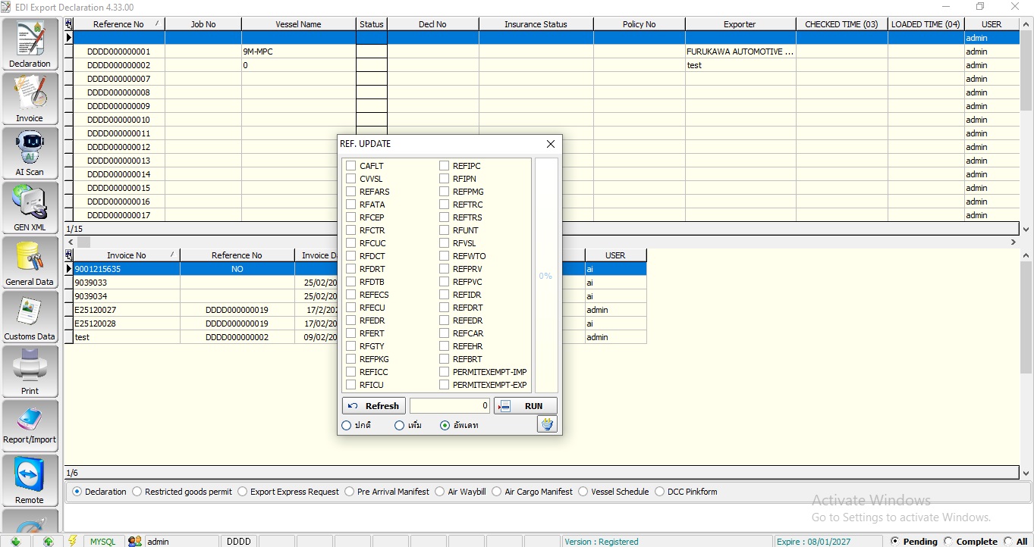Open General Data from sidebar
The width and height of the screenshot is (1034, 547).
pyautogui.click(x=30, y=261)
